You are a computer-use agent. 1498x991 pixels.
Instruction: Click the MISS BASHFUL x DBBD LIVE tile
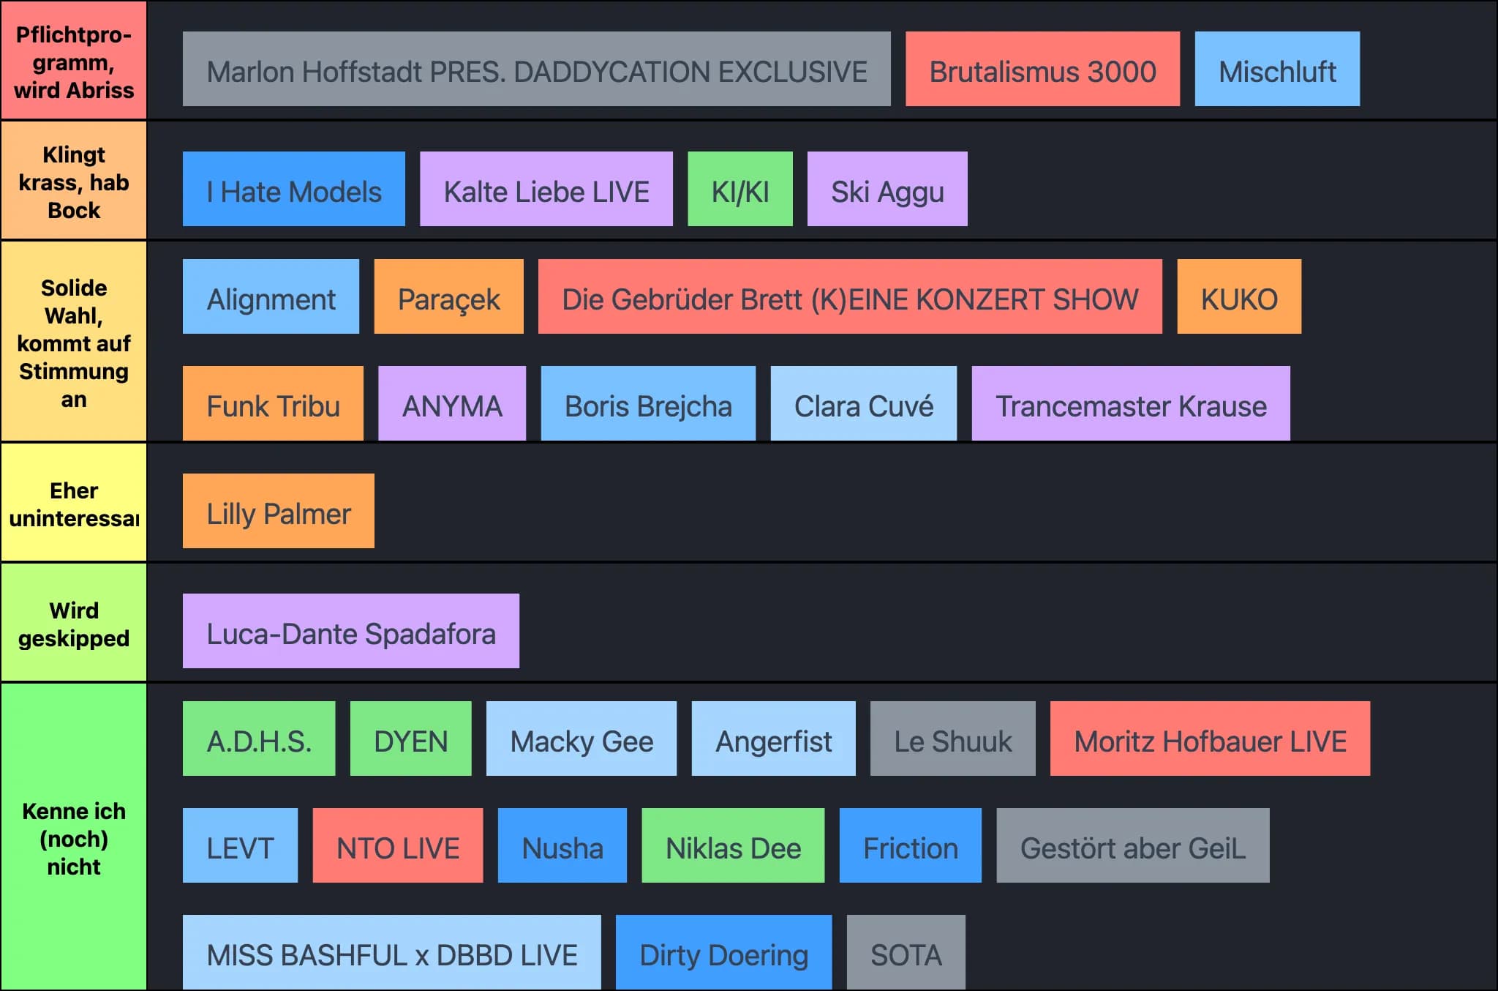pos(391,953)
